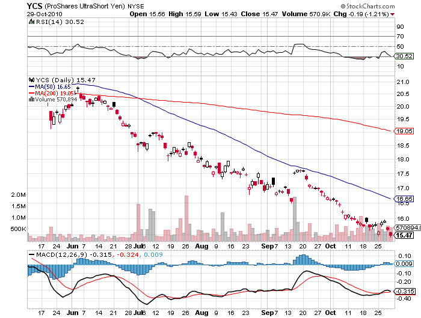
Task: Click the MA(200) 19.05 legend entry
Action: pyautogui.click(x=51, y=93)
